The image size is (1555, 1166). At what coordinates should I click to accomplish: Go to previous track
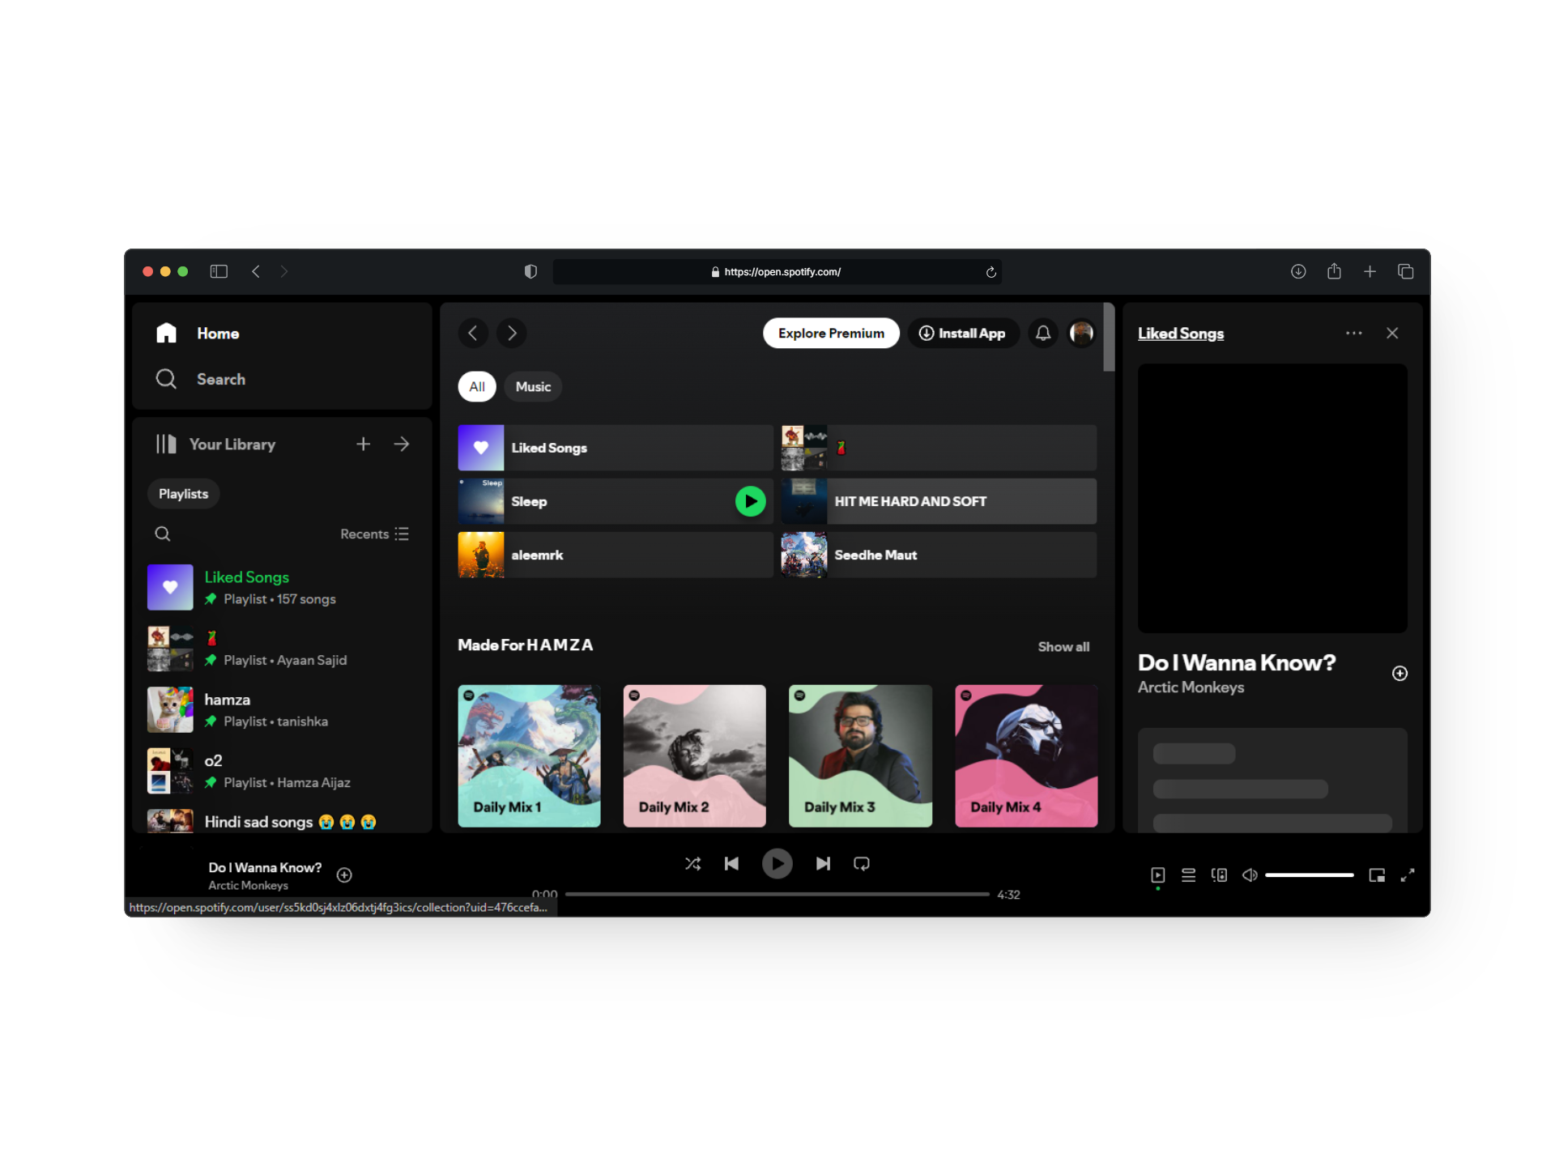731,863
